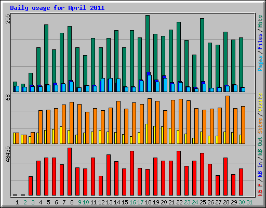
Task: Click the 'Pages' legend label
Action: pos(260,63)
